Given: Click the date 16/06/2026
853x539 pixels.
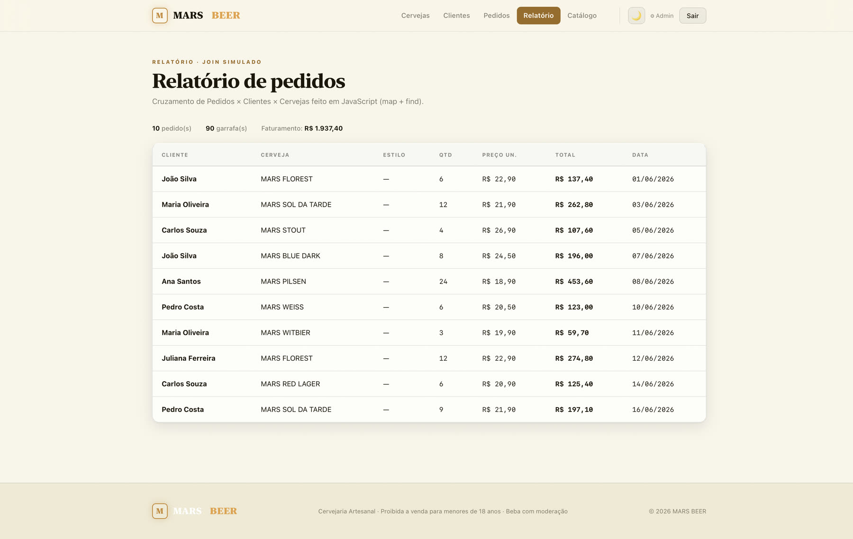Looking at the screenshot, I should (x=653, y=410).
